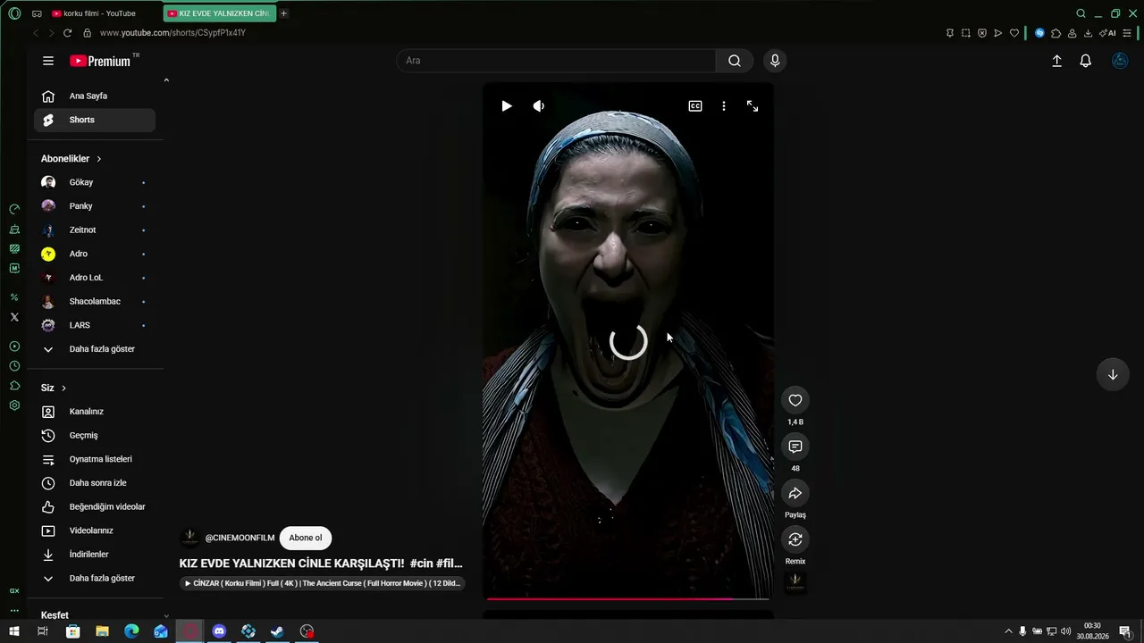This screenshot has width=1144, height=643.
Task: Enter fullscreen for the Shorts player
Action: pos(753,106)
